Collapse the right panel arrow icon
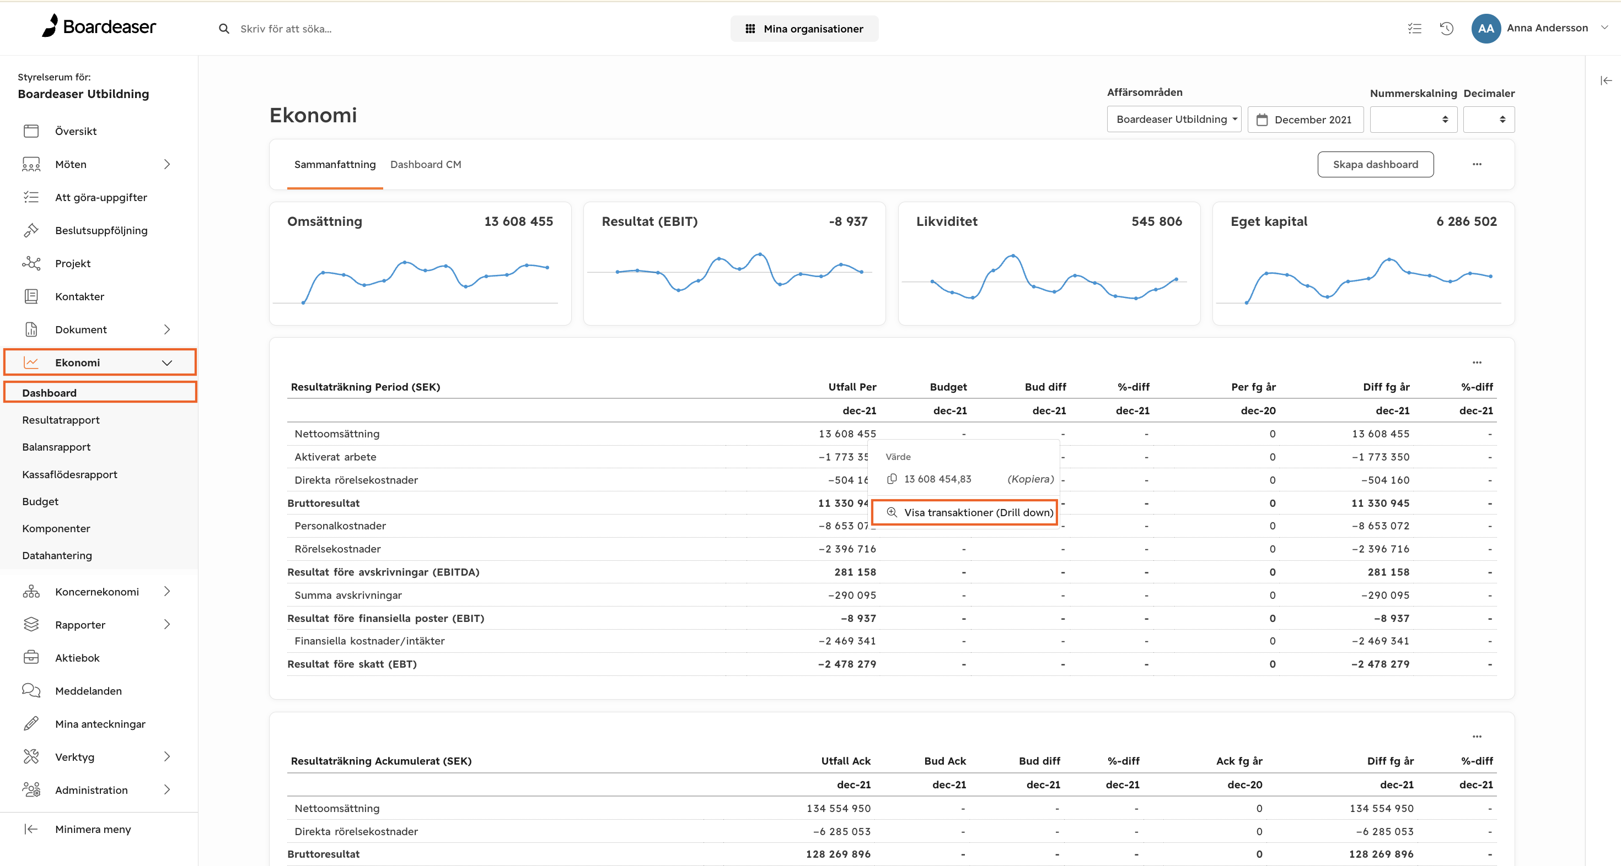1621x866 pixels. (1606, 80)
